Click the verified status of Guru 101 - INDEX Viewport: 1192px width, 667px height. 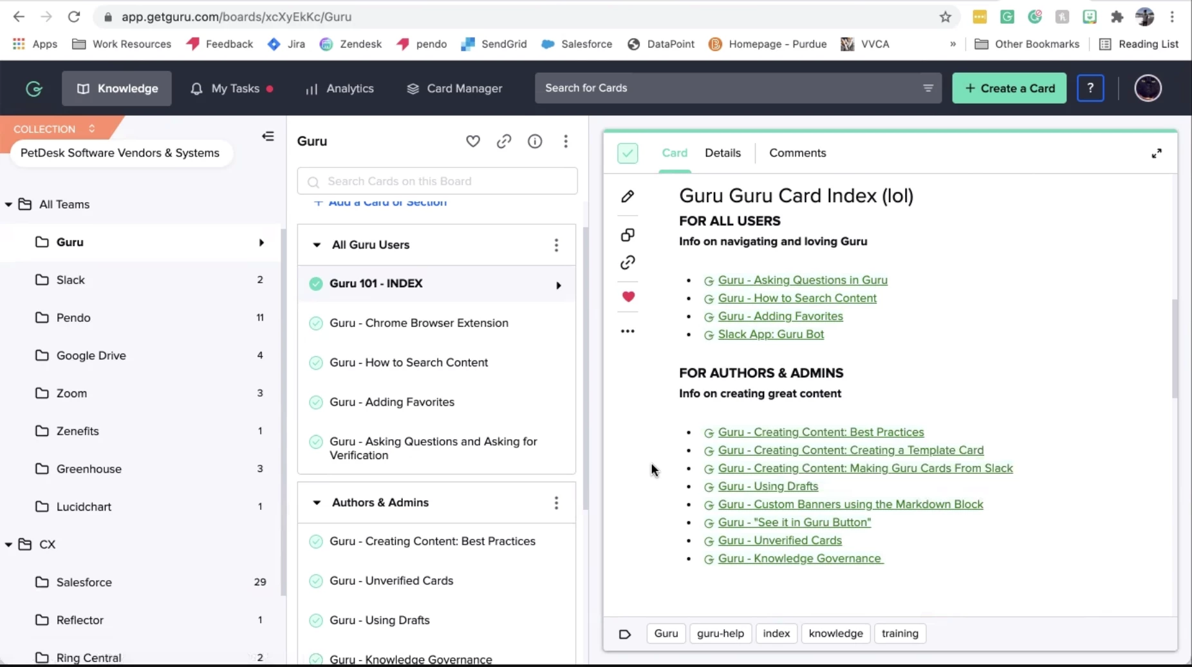click(315, 283)
